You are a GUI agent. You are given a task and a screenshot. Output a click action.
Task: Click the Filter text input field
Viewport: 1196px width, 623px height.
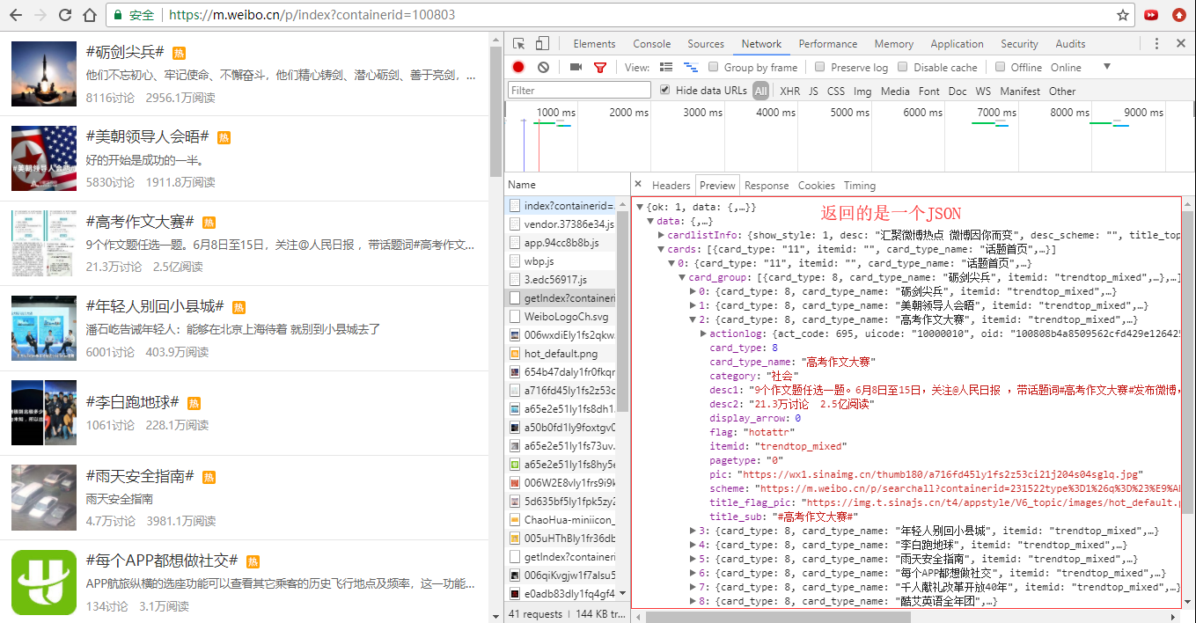coord(580,90)
